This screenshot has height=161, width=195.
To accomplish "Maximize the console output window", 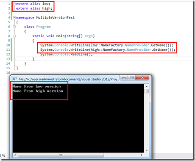I will tap(131, 78).
